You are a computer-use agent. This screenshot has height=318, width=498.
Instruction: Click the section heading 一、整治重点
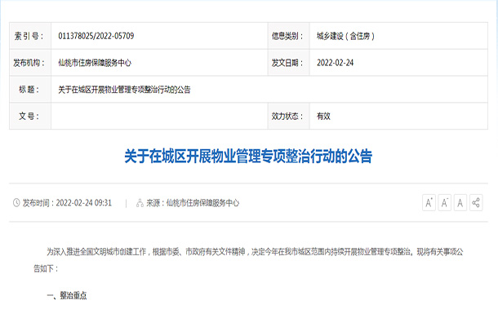click(x=67, y=296)
